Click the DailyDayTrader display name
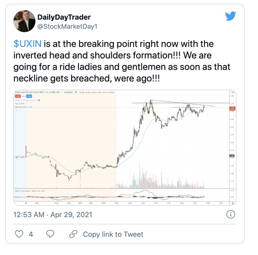Image resolution: width=258 pixels, height=255 pixels. click(64, 17)
